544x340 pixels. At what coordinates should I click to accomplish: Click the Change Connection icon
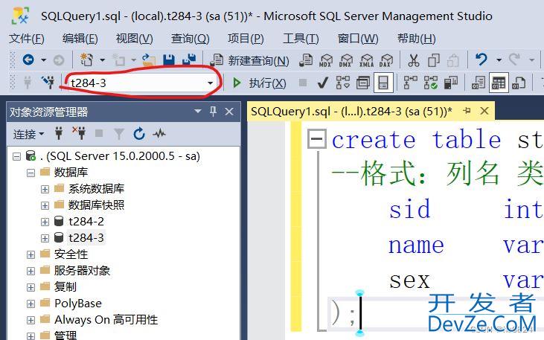[x=48, y=83]
